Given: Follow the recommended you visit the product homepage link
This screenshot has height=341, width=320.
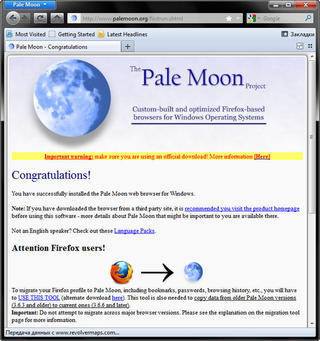Looking at the screenshot, I should [242, 209].
